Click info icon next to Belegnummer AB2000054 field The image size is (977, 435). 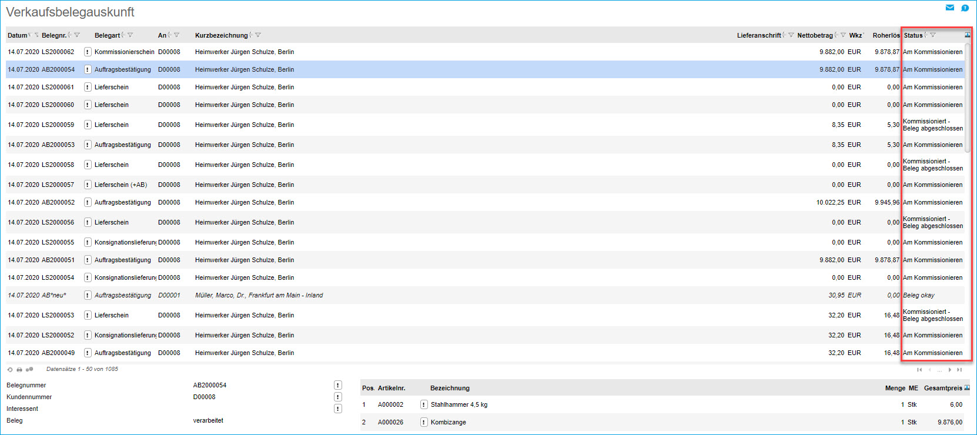click(338, 385)
